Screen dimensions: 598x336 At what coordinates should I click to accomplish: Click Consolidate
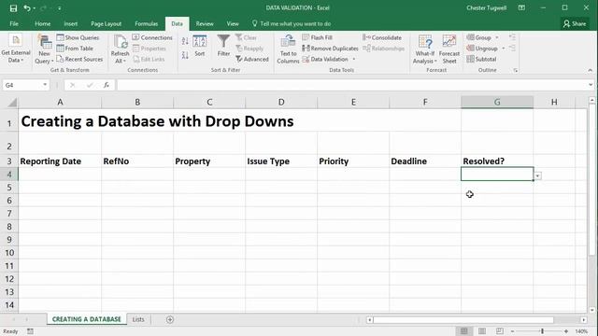tap(382, 37)
